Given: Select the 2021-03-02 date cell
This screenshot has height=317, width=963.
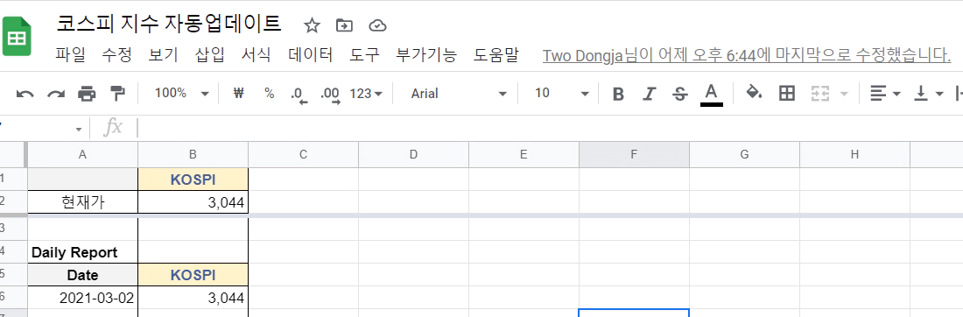Looking at the screenshot, I should [x=83, y=298].
